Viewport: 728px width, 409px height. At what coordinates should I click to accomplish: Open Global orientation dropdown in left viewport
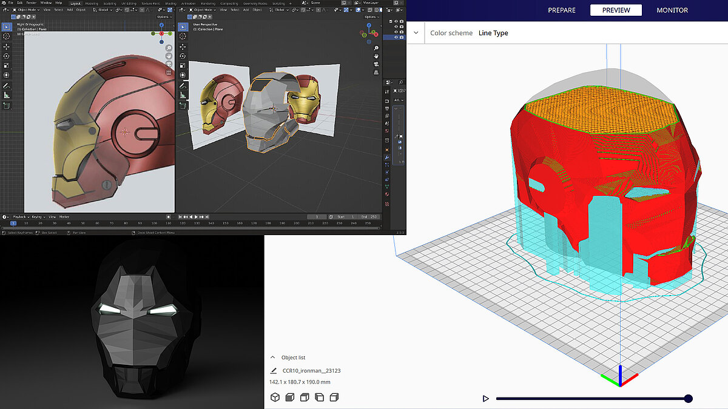(x=102, y=10)
